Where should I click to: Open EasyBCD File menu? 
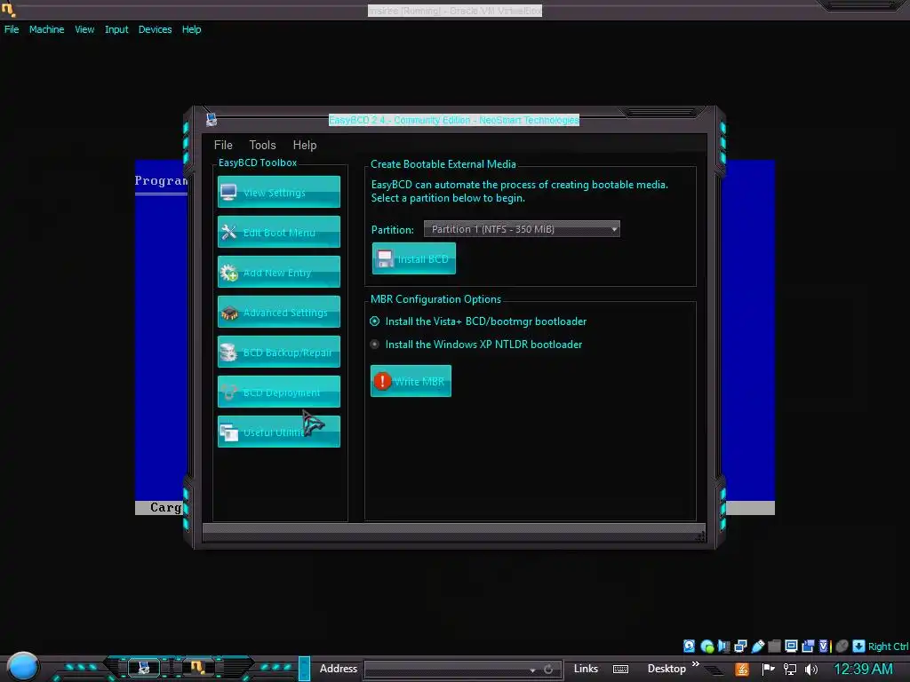(223, 145)
